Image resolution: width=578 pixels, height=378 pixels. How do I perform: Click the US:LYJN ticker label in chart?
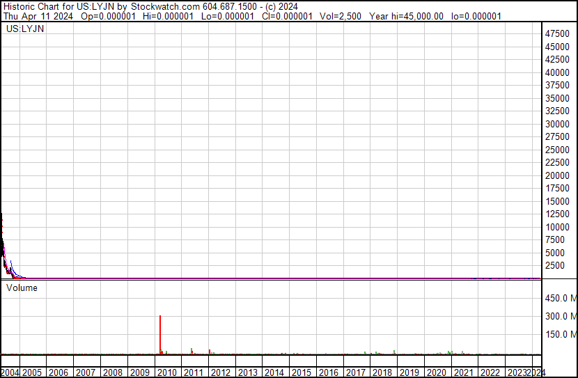tap(24, 29)
